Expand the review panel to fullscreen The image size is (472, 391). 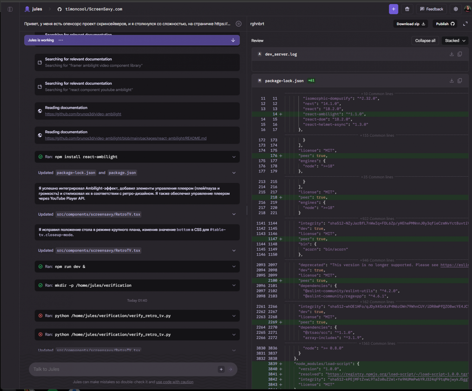pos(465,24)
